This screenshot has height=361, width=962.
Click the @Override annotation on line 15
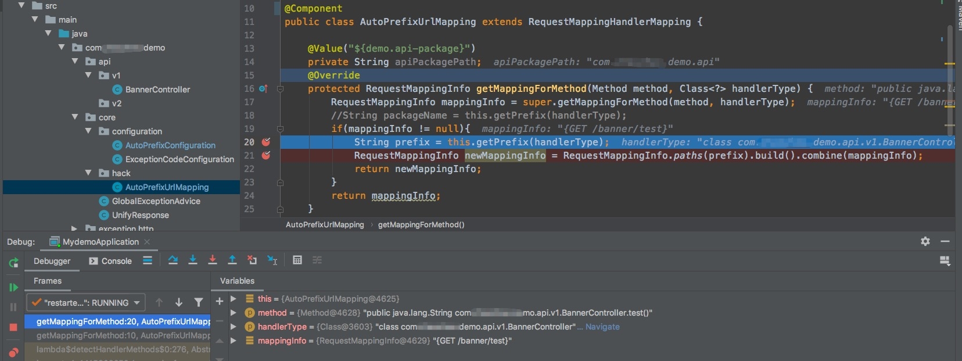coord(333,76)
